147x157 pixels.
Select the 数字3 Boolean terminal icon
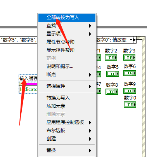129,58
